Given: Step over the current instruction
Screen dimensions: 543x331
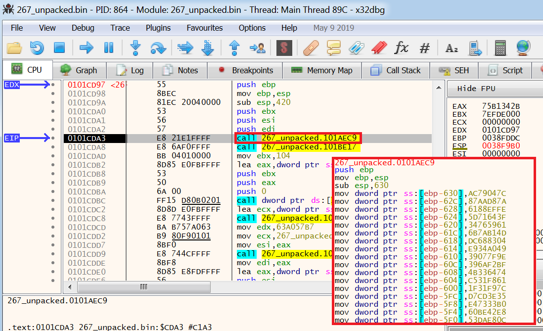Looking at the screenshot, I should click(x=158, y=48).
